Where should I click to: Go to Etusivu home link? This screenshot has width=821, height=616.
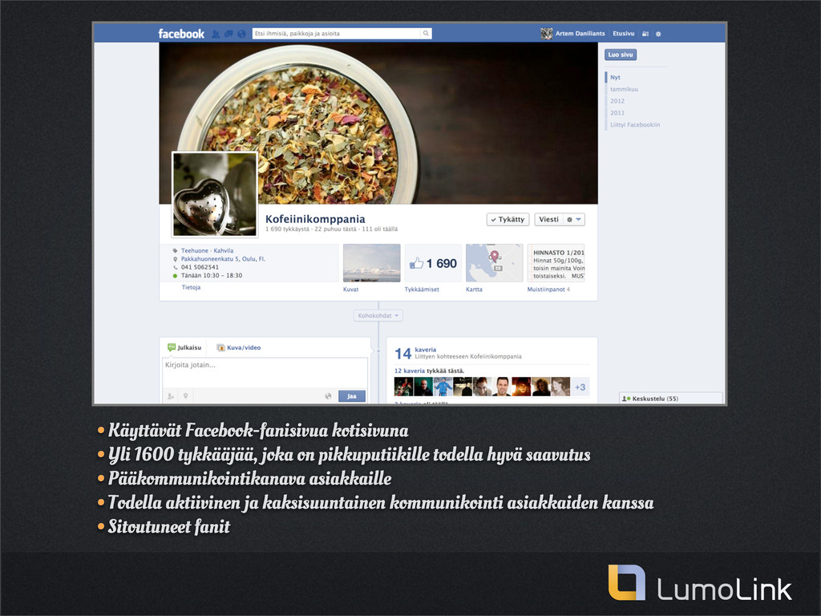point(623,34)
